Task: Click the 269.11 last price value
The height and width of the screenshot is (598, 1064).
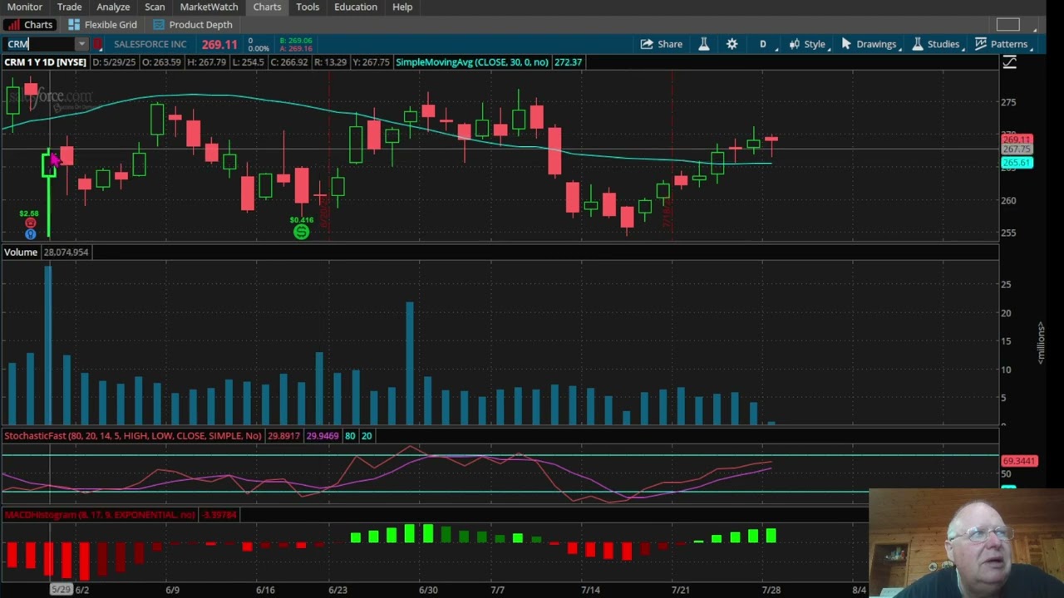Action: tap(219, 44)
